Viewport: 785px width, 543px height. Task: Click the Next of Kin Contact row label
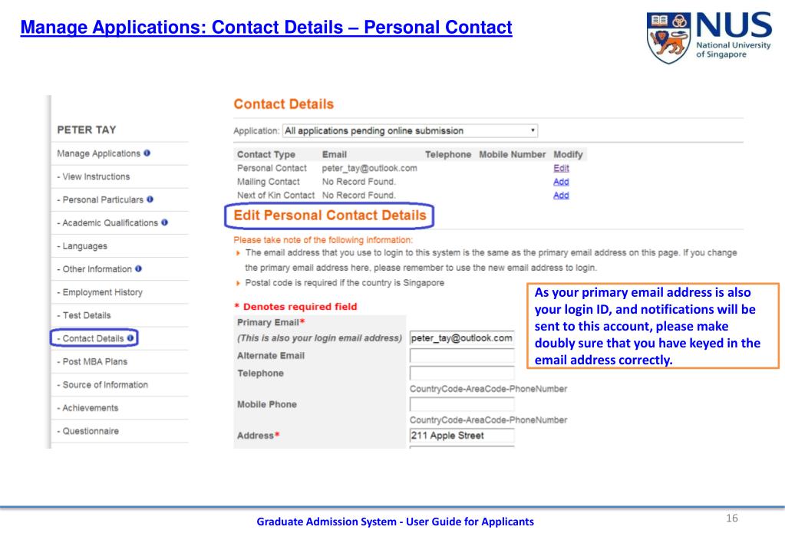(275, 195)
